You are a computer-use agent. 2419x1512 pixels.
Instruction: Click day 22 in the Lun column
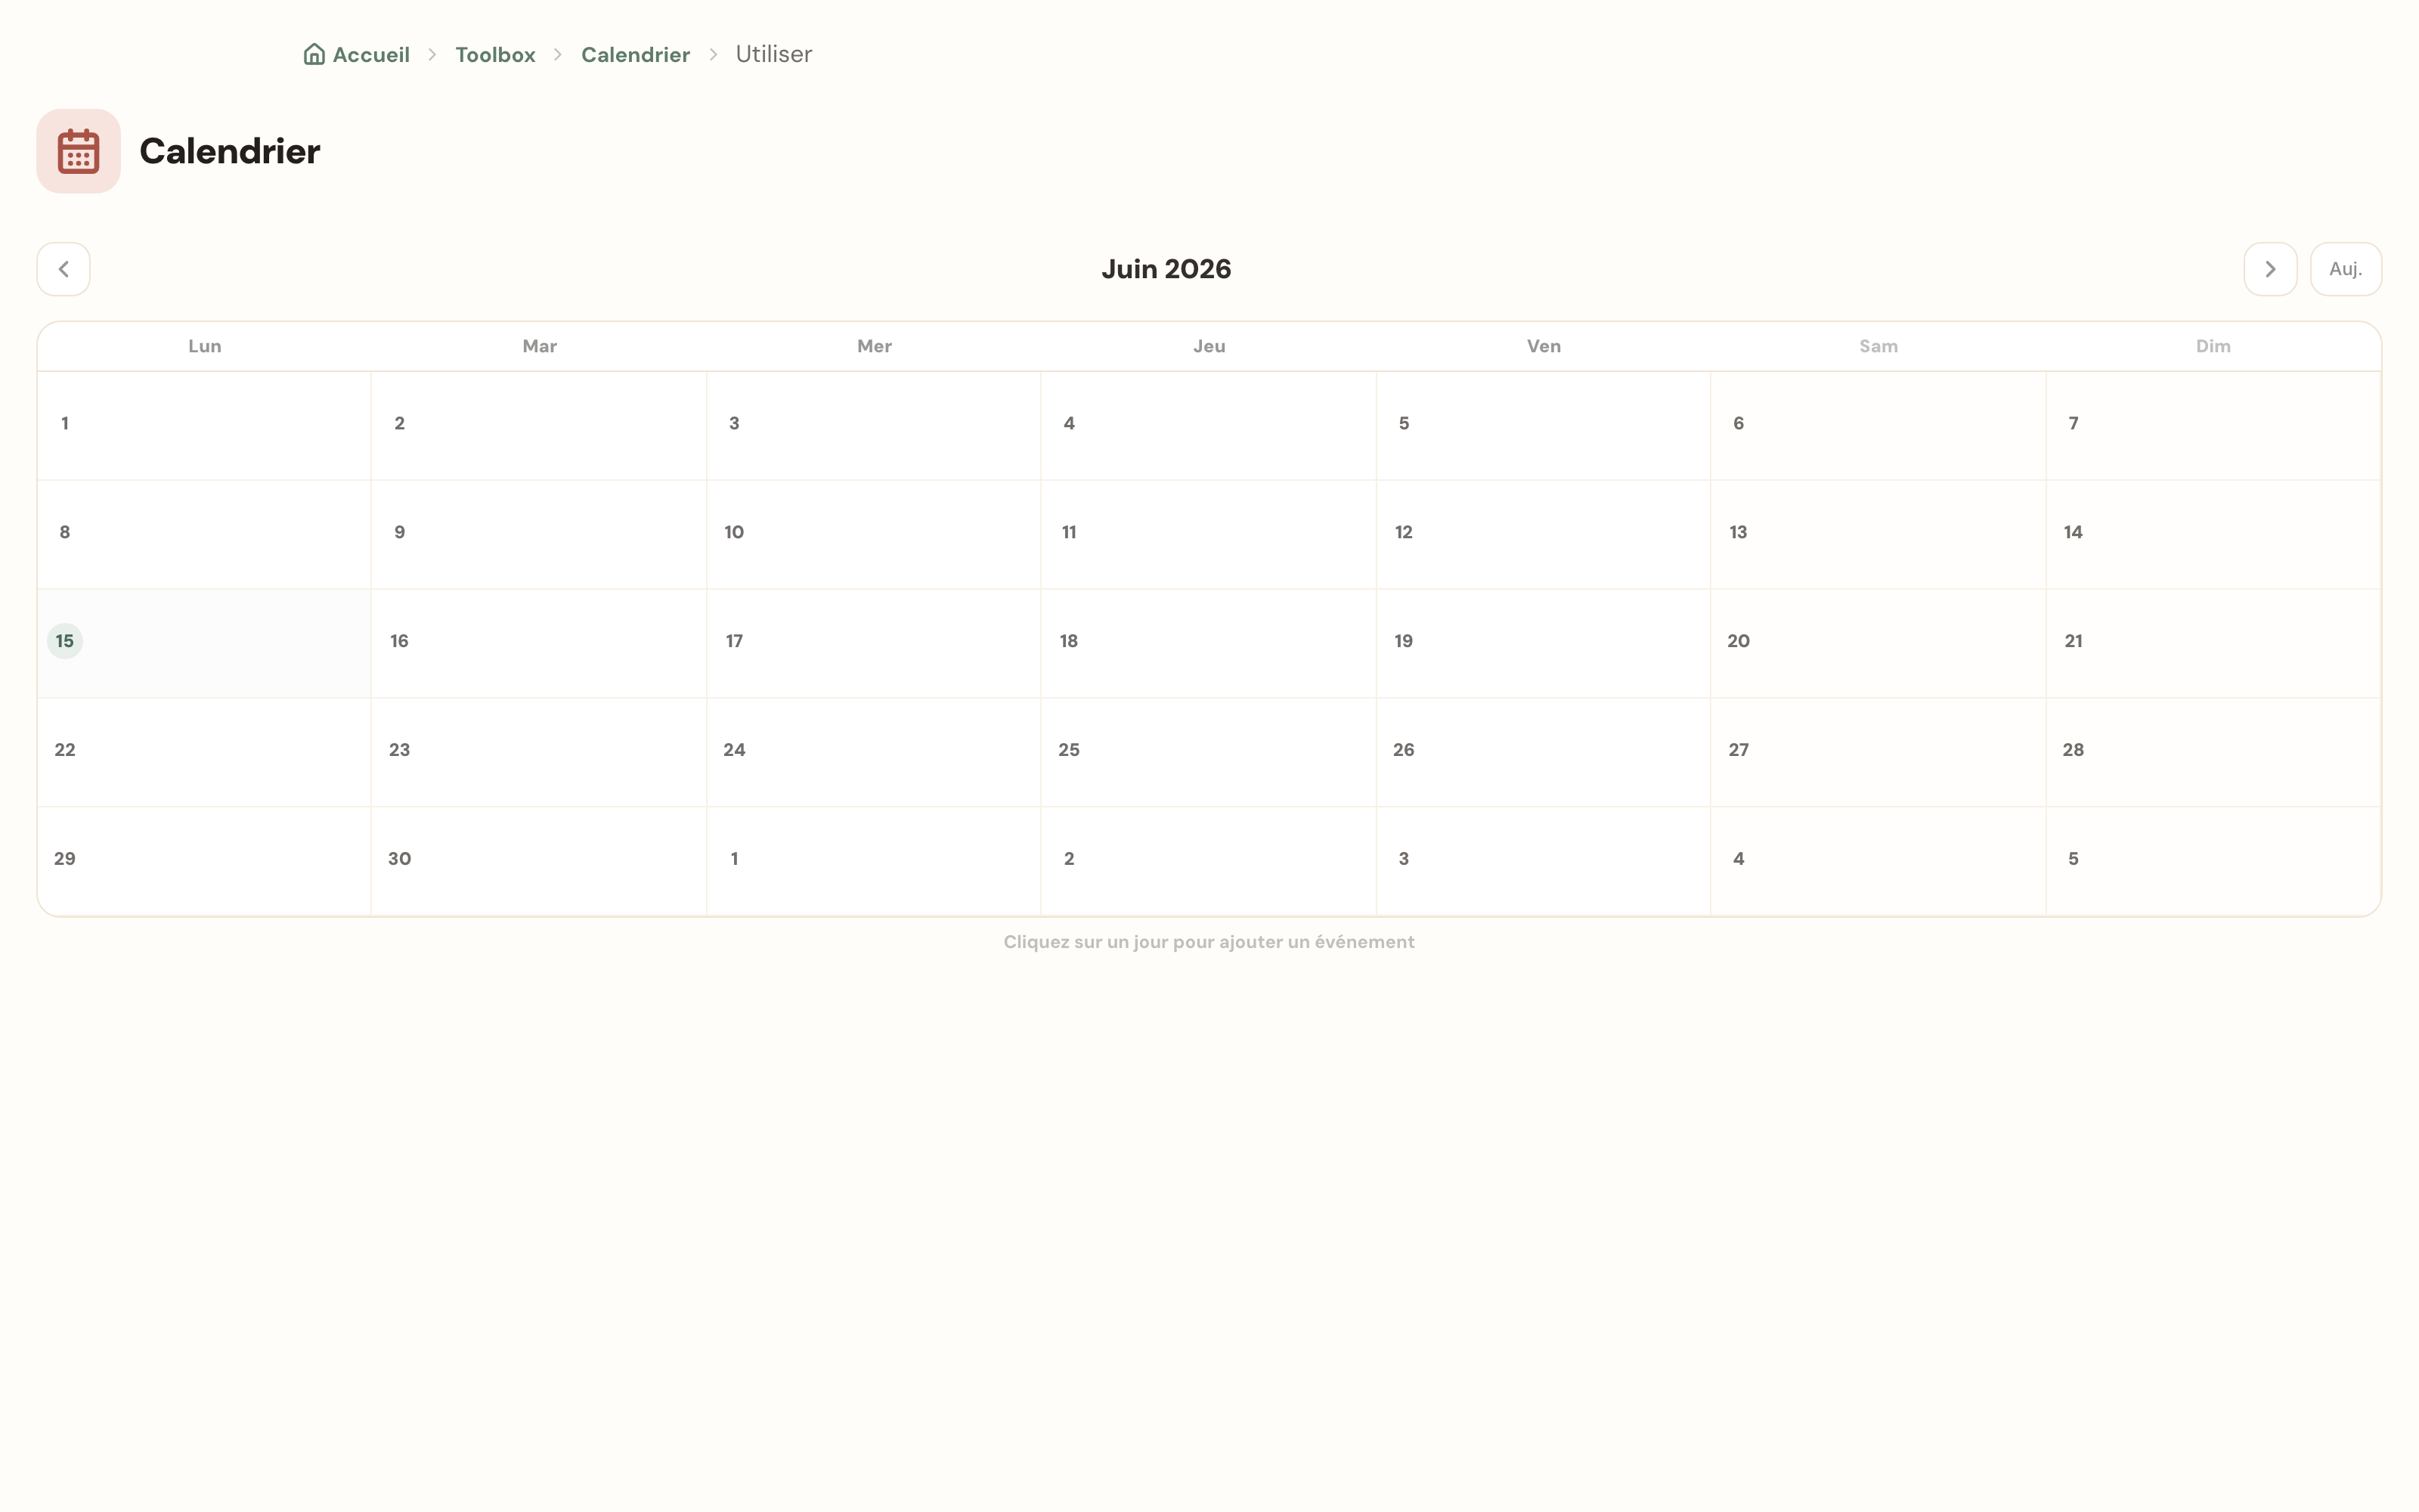pos(204,753)
